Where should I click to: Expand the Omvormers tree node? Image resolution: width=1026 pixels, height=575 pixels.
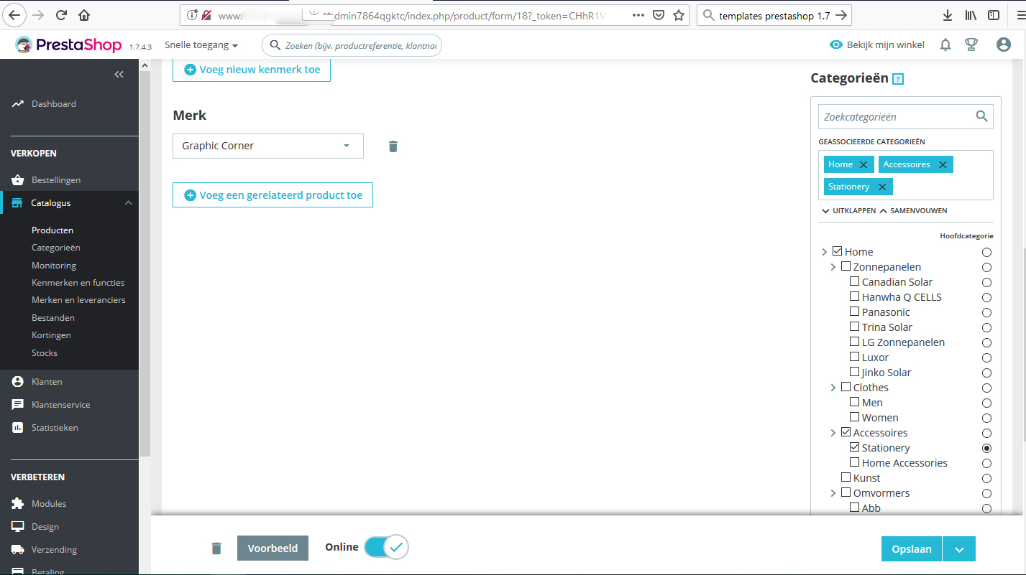[833, 493]
